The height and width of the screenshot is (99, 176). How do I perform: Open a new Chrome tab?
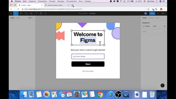72,5
